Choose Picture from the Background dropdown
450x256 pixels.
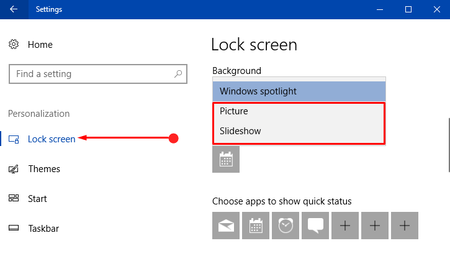(x=299, y=111)
